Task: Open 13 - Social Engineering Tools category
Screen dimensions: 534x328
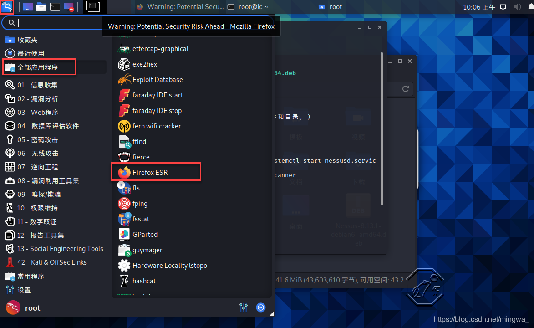Action: (x=55, y=249)
